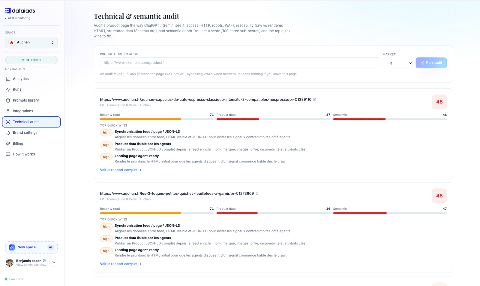Viewport: 480px width, 286px height.
Task: Click the Billing sparkles icon
Action: click(x=8, y=144)
